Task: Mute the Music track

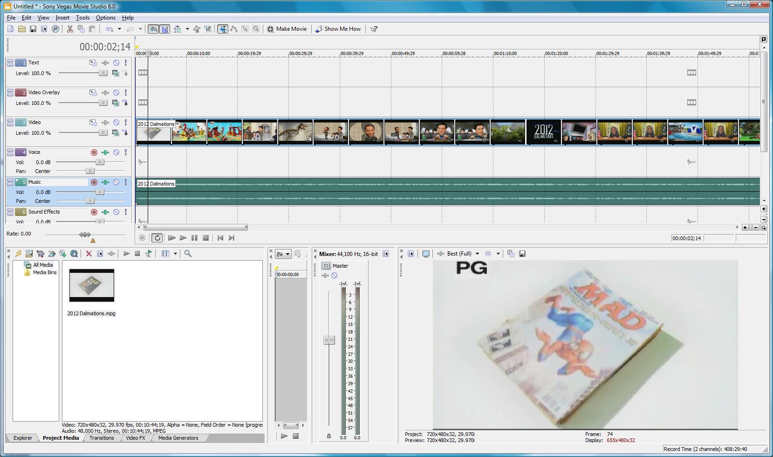Action: click(116, 182)
